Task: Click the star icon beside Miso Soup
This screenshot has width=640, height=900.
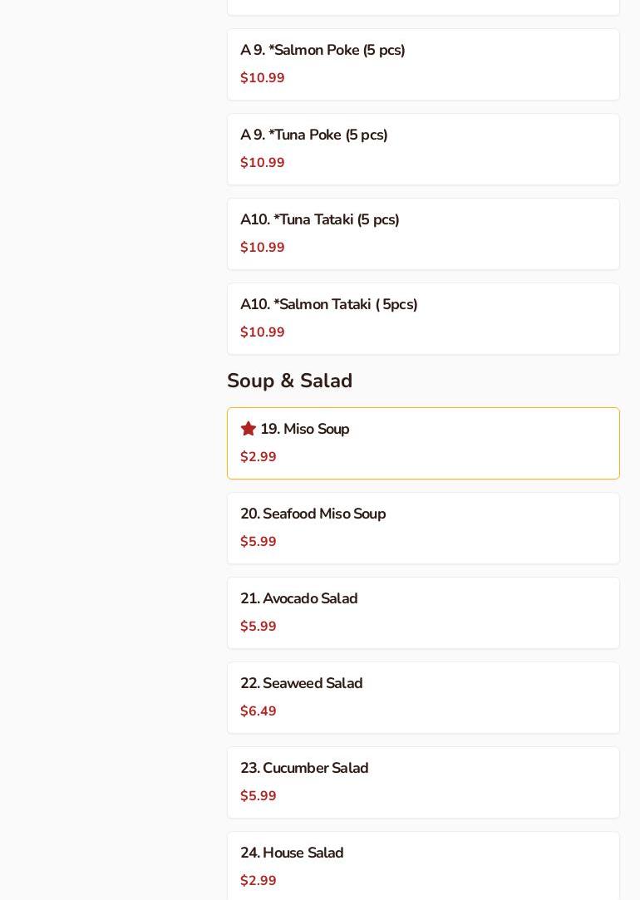Action: (x=248, y=429)
